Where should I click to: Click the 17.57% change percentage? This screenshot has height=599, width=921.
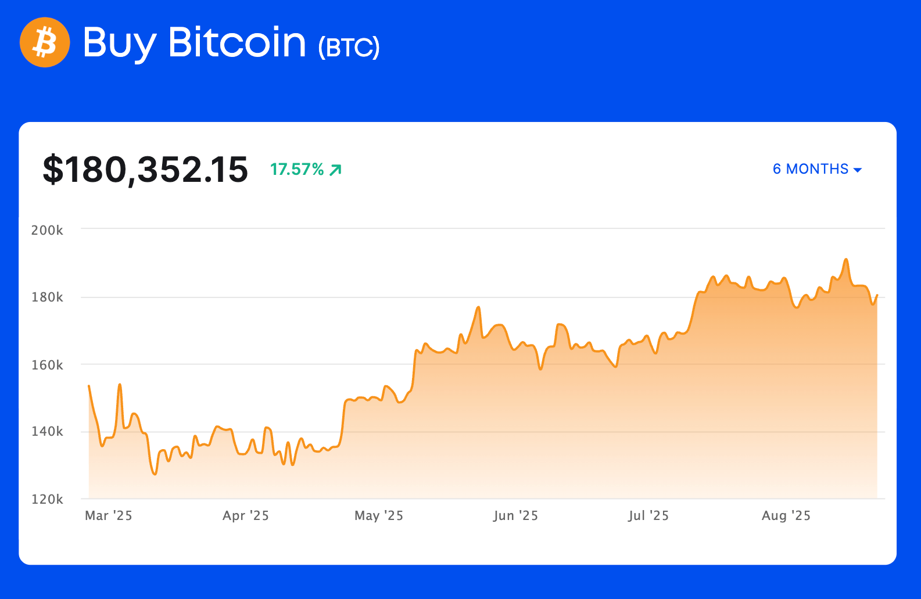click(x=297, y=169)
